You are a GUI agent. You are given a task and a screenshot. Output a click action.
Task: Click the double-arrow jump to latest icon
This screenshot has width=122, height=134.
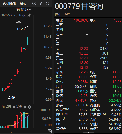pyautogui.click(x=49, y=131)
